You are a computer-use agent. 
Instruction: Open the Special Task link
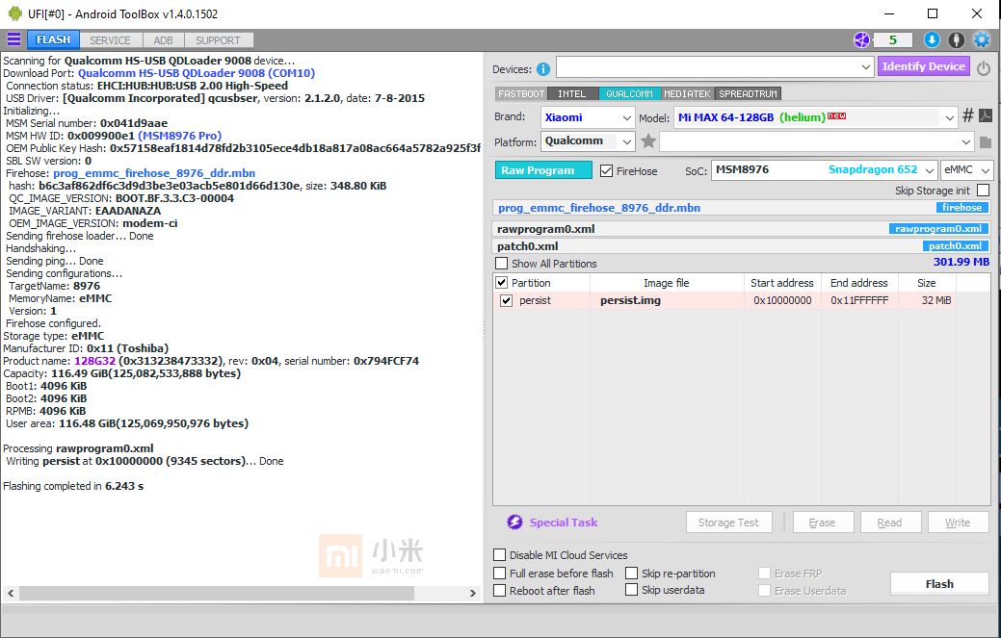(563, 522)
